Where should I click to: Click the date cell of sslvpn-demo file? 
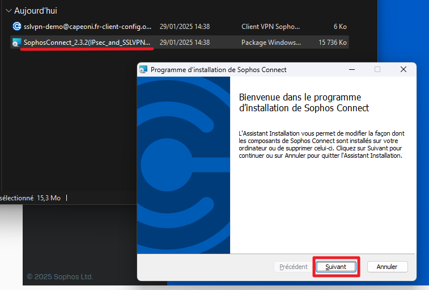[x=185, y=27]
